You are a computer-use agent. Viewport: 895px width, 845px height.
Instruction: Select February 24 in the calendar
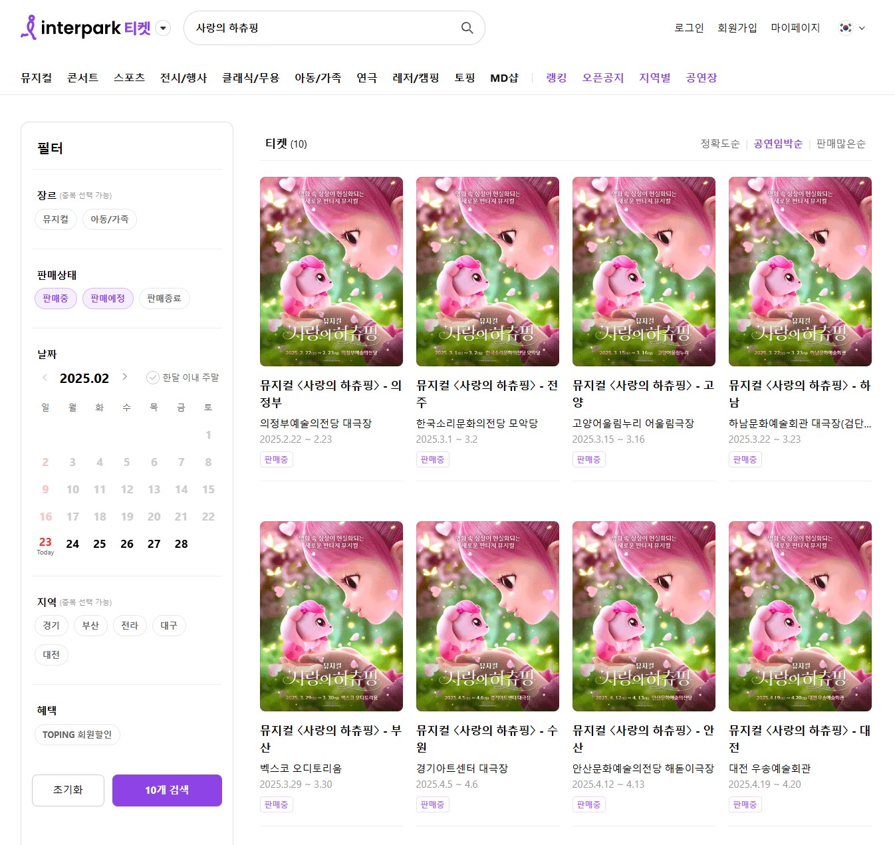point(72,544)
